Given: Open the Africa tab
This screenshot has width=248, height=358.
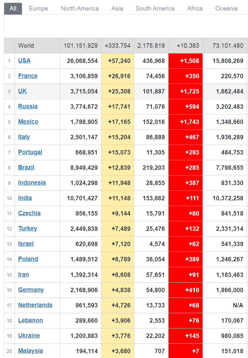Looking at the screenshot, I should 195,9.
